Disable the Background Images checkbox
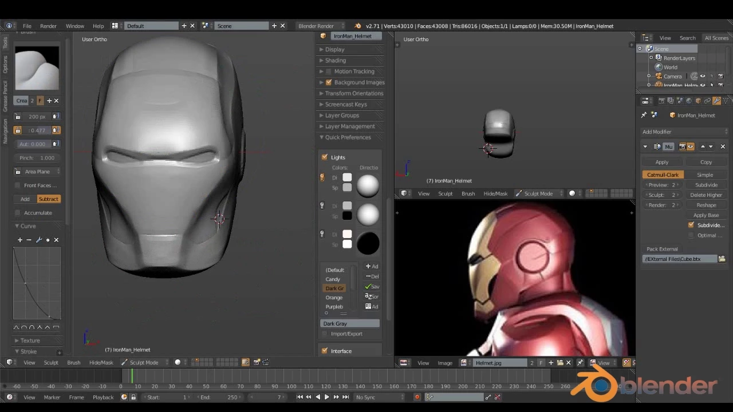 (x=329, y=82)
